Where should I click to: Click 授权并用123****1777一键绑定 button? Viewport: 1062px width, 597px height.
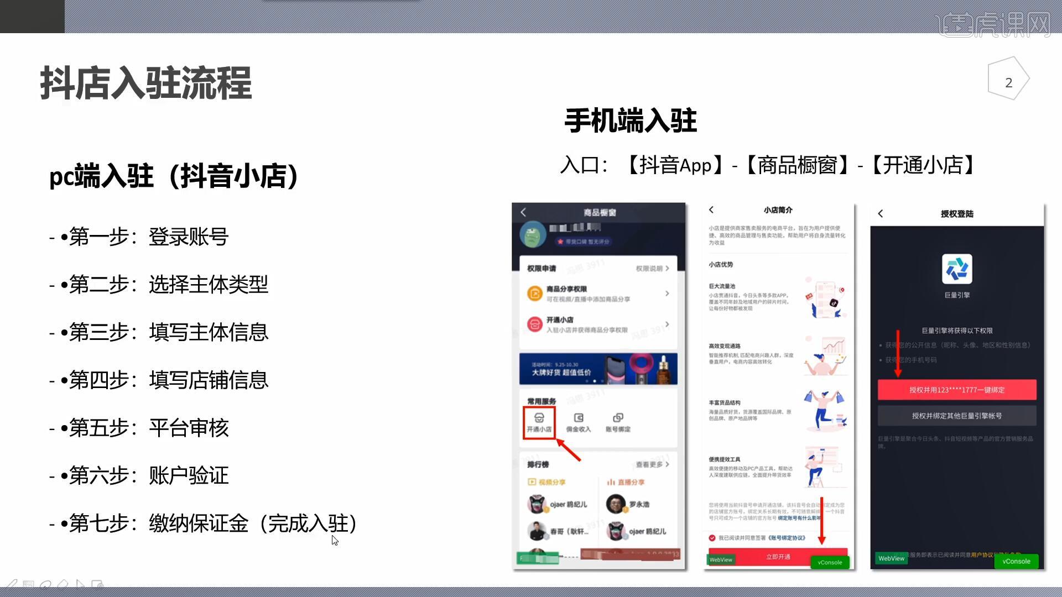pyautogui.click(x=957, y=390)
